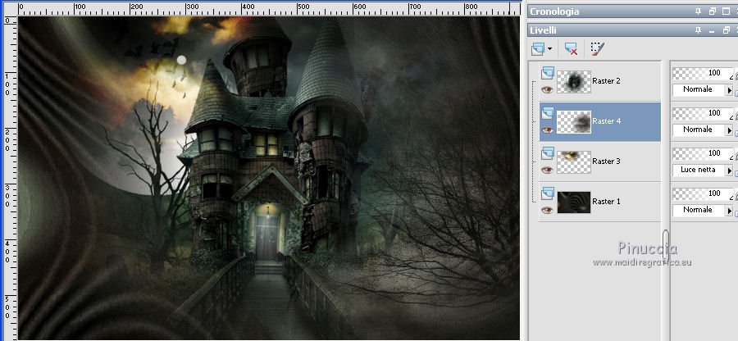Image resolution: width=738 pixels, height=341 pixels.
Task: Open blend mode dropdown for Raster 4
Action: (x=730, y=130)
